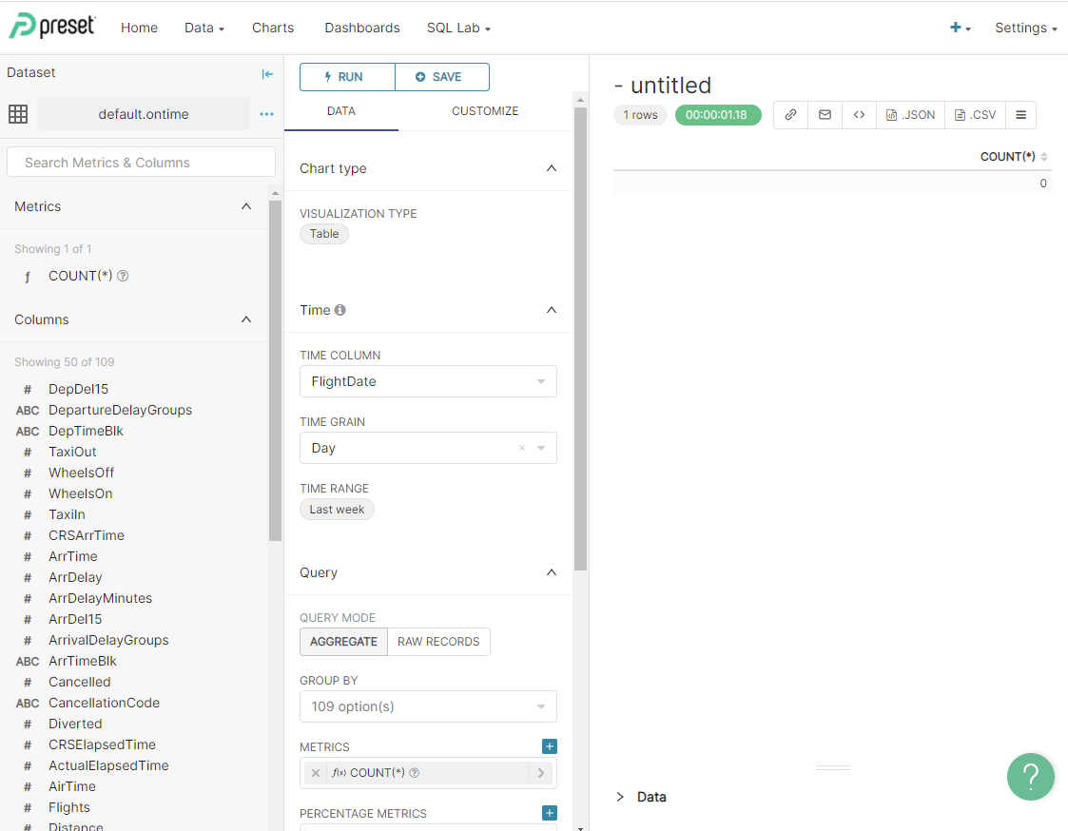Add a new metric with plus icon
Image resolution: width=1068 pixels, height=831 pixels.
[549, 746]
